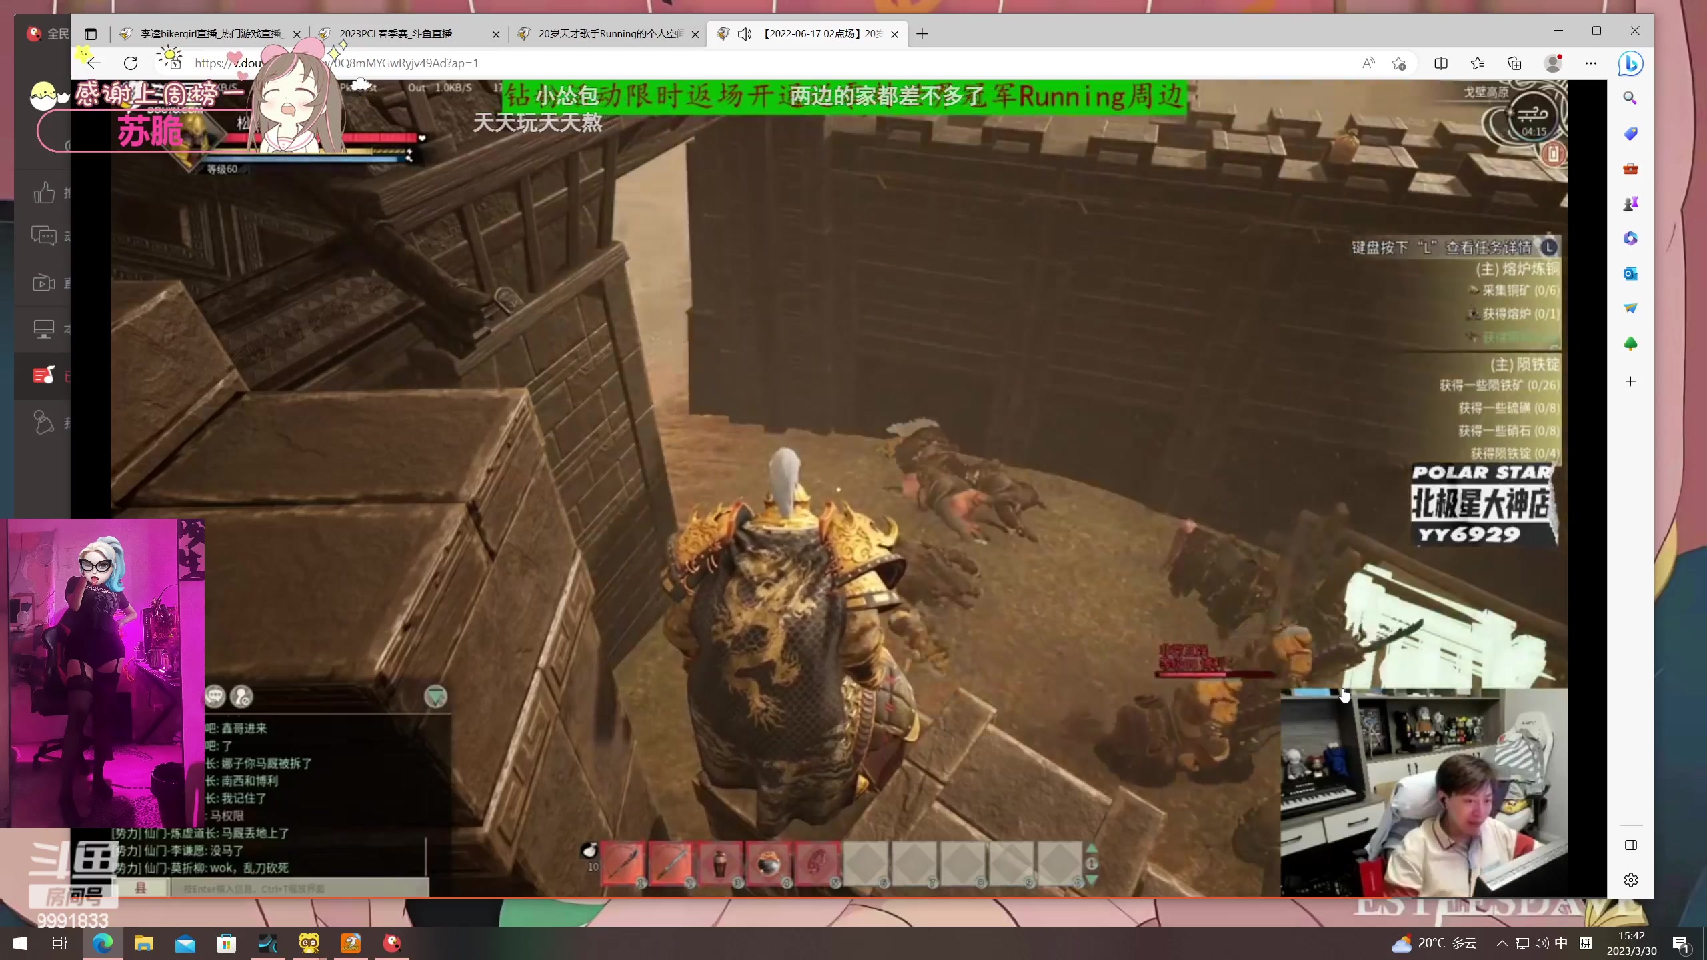
Task: Click the comment bubble icon in background window
Action: coord(44,236)
